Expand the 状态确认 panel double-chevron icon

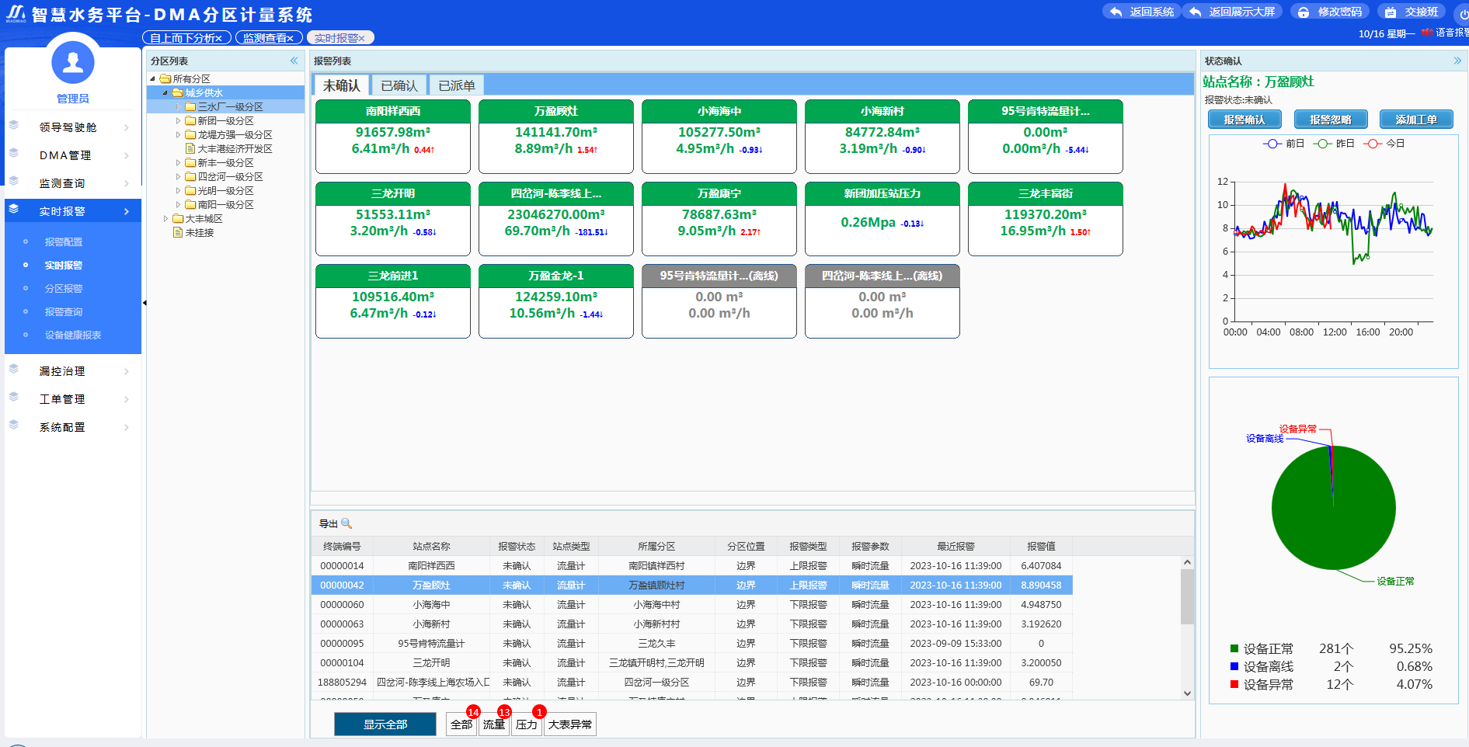pos(1457,61)
